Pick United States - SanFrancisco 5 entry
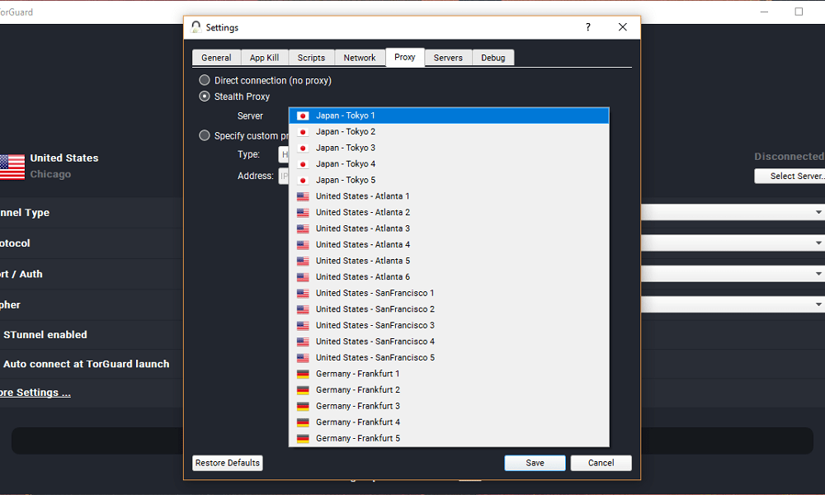The width and height of the screenshot is (825, 495). pos(449,358)
